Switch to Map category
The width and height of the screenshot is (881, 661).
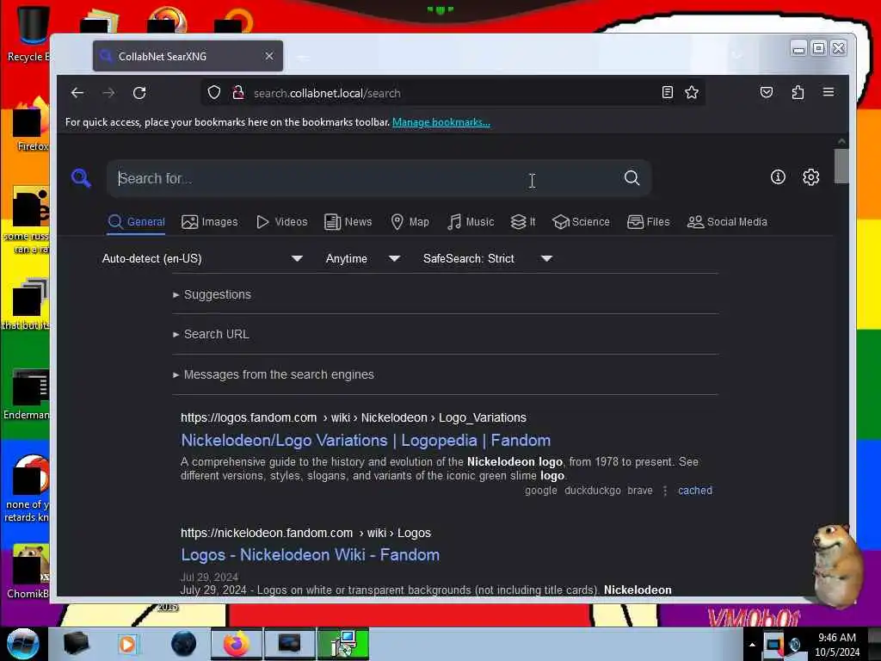410,222
